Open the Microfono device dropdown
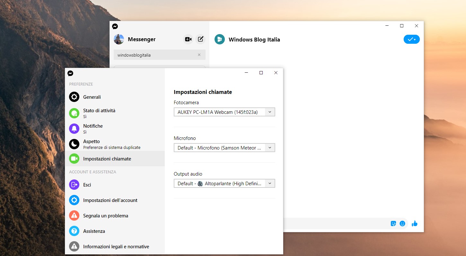This screenshot has height=256, width=466. (224, 148)
